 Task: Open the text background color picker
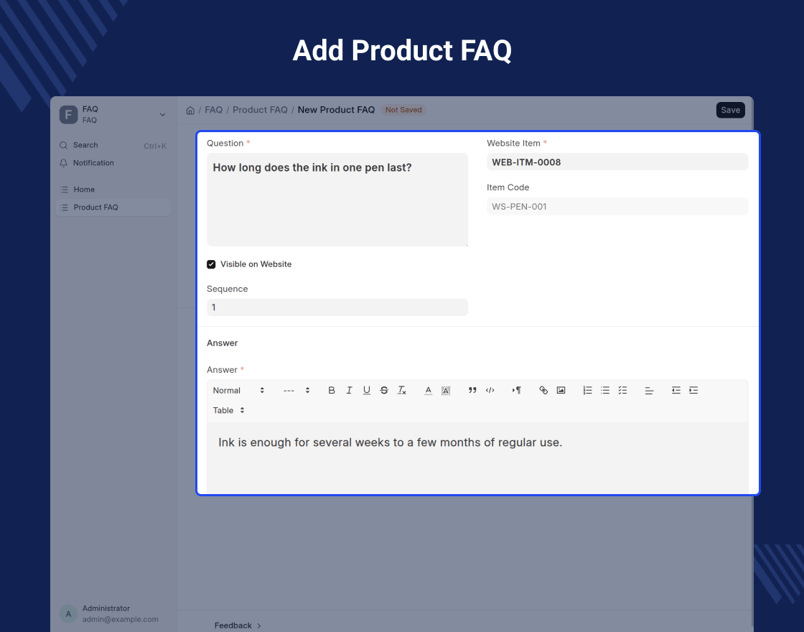[x=446, y=391]
